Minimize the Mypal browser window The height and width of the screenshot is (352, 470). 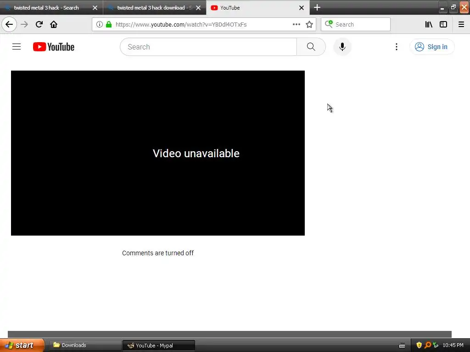442,7
